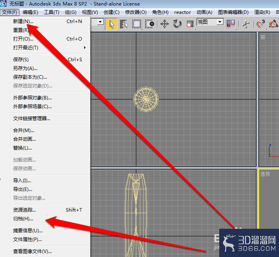Open the reactor menu
Screen dimensions: 279x257
coord(183,12)
